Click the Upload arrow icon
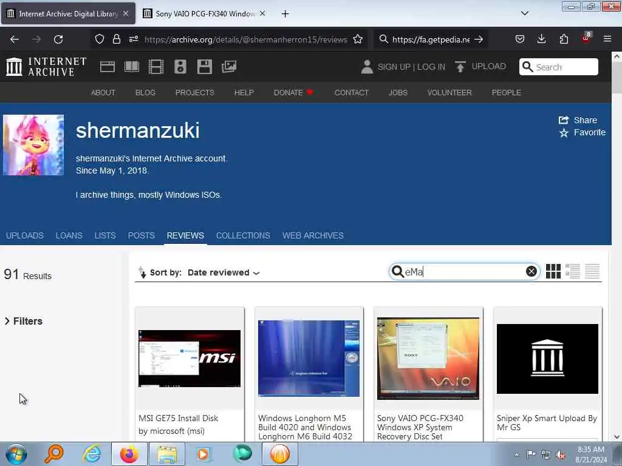This screenshot has width=622, height=466. [460, 67]
